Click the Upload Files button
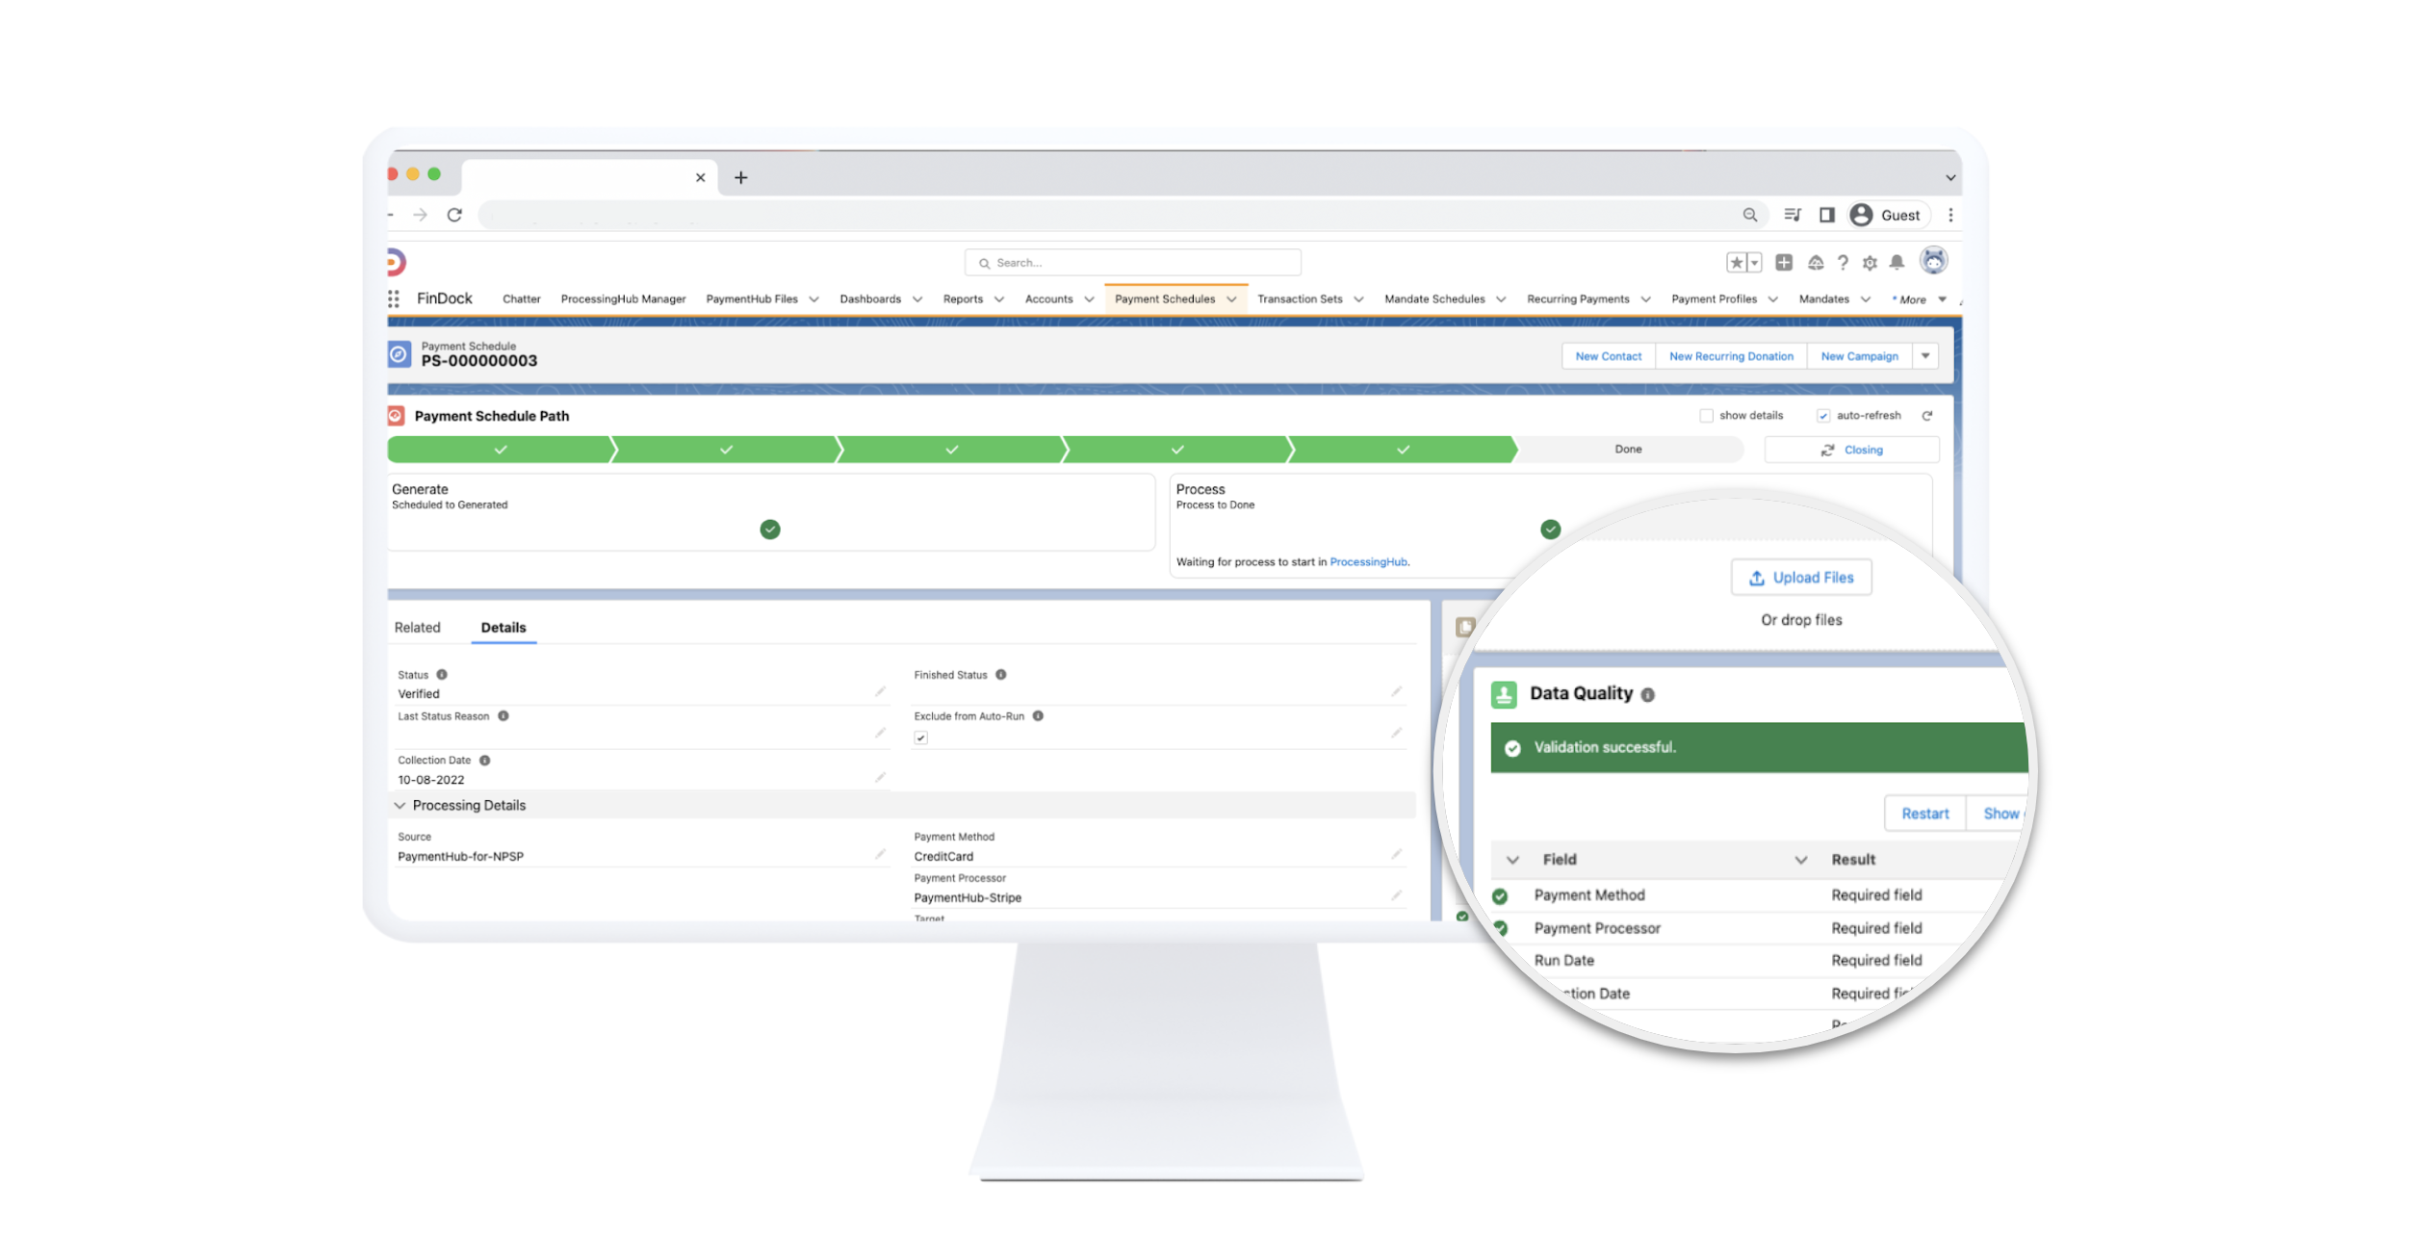Screen dimensions: 2426x1242 point(1800,578)
